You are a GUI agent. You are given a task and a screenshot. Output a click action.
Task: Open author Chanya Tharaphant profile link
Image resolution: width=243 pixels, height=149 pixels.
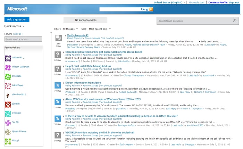(134, 75)
